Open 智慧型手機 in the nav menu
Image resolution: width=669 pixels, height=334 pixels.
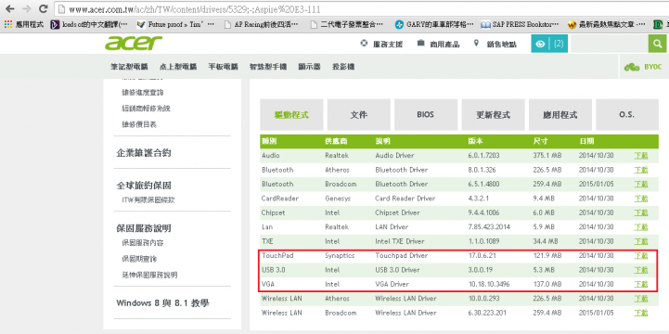tap(268, 67)
